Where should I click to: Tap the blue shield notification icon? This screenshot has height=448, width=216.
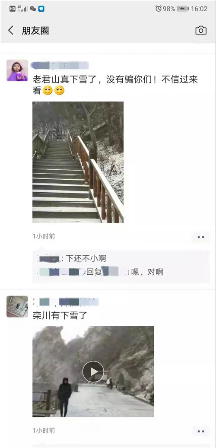click(41, 9)
